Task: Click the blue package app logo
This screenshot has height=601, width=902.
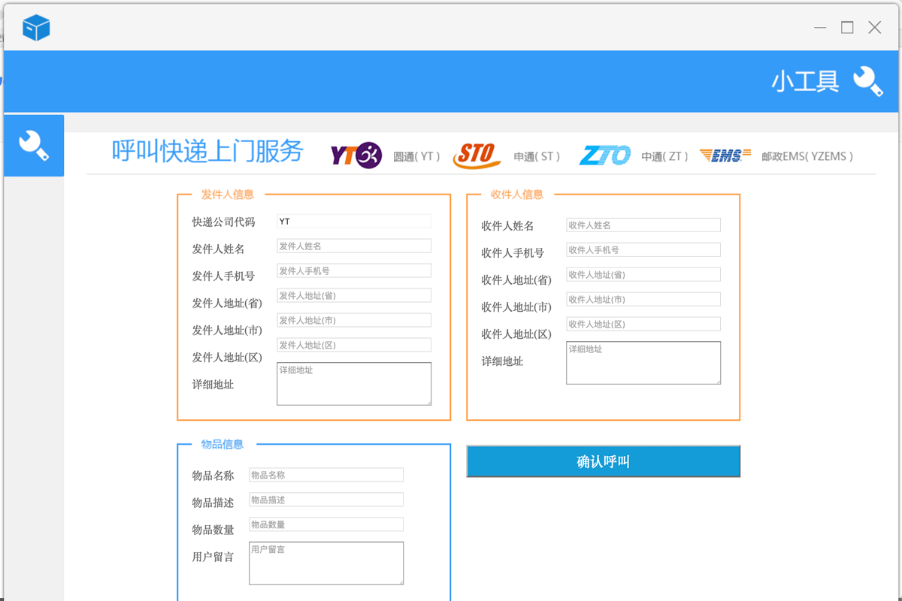Action: coord(36,28)
